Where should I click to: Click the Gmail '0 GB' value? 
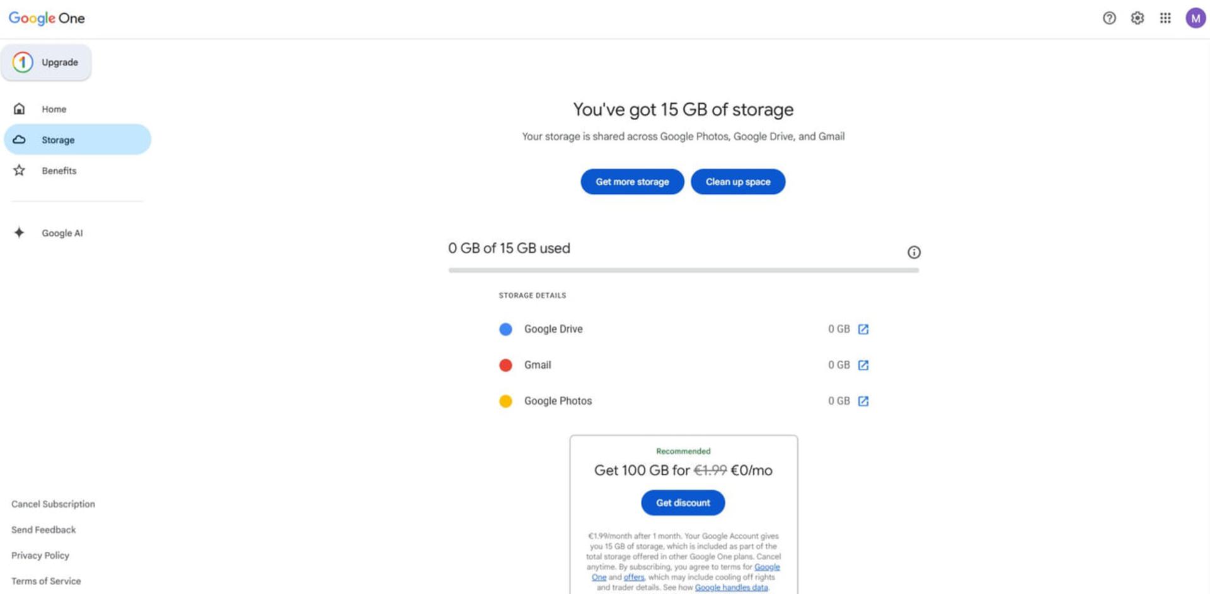(839, 365)
